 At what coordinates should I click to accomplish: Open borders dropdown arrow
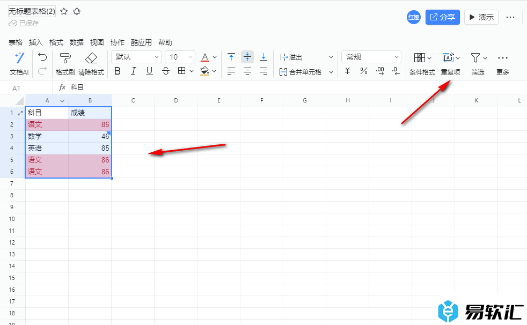192,71
